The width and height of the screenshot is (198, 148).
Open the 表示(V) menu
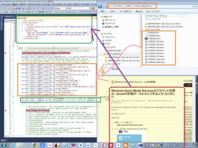[23, 5]
